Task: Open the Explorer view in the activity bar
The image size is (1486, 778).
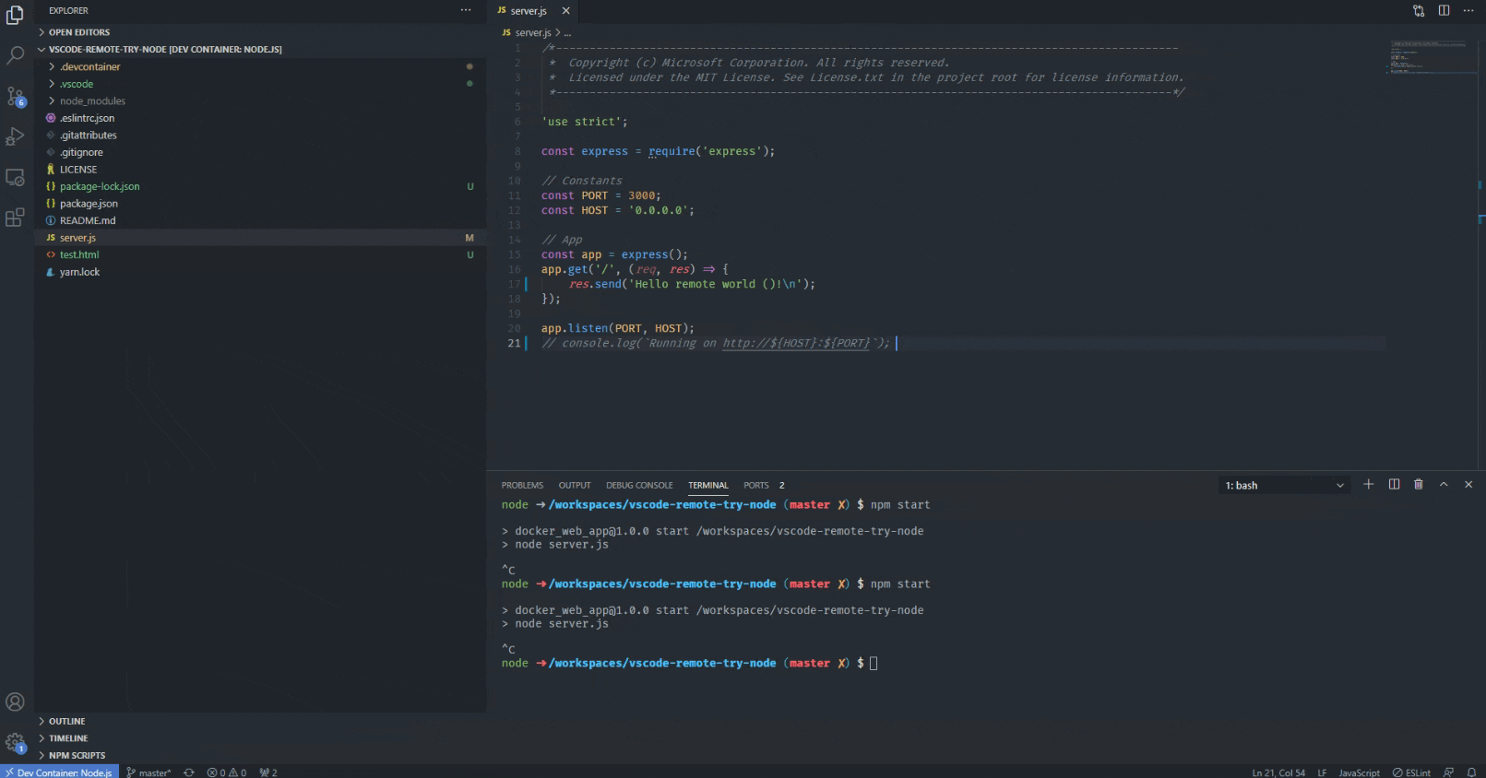Action: tap(15, 15)
